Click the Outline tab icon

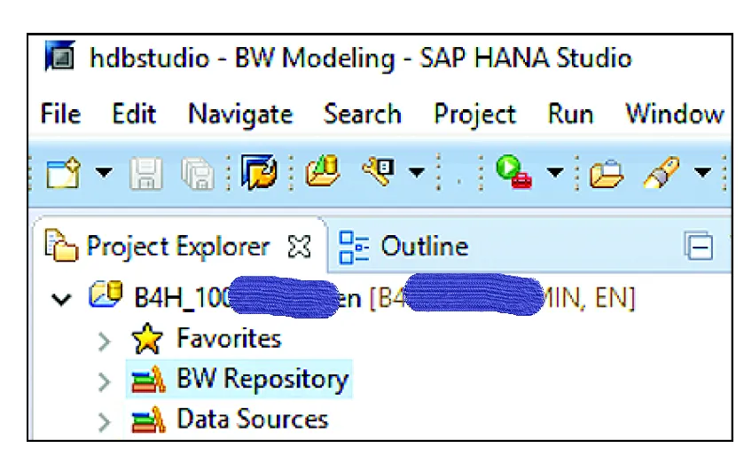point(354,247)
